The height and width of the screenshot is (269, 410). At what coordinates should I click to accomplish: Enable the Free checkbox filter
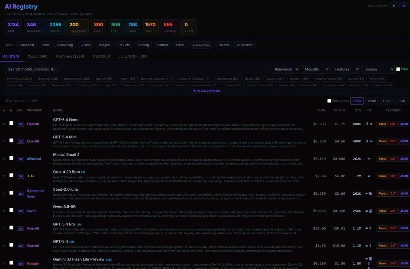click(x=398, y=69)
